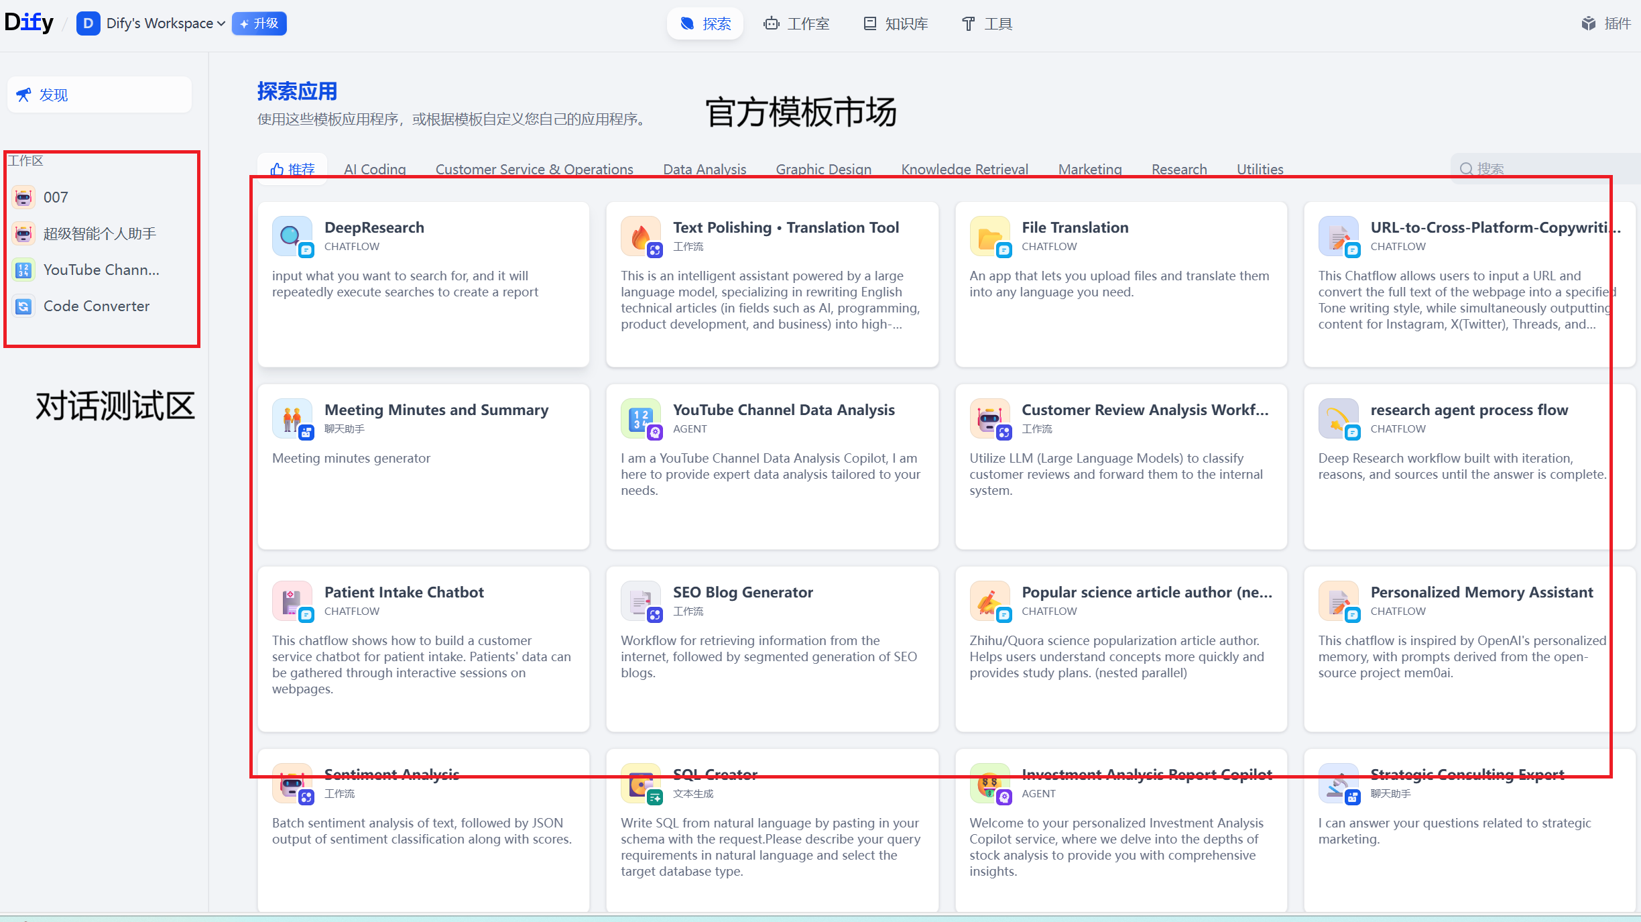Screen dimensions: 1641x922
Task: Select the Research category tab
Action: 1178,169
